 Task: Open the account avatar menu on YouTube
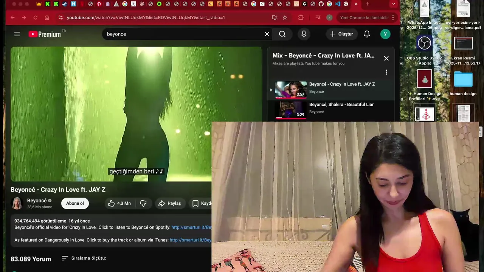click(x=385, y=34)
